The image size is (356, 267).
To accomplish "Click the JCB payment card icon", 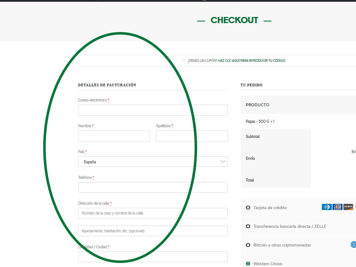I will coord(337,207).
